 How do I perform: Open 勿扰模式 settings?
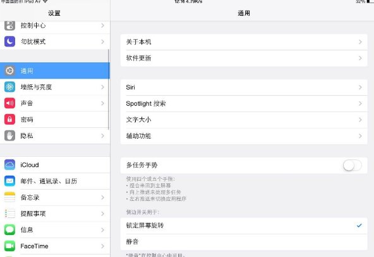click(x=55, y=42)
